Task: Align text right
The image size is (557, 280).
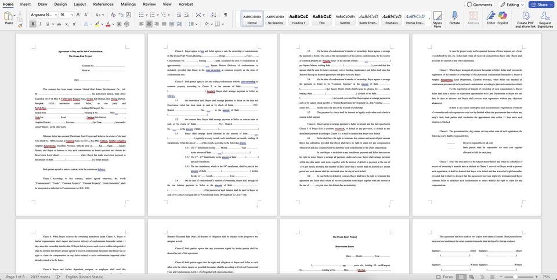Action: tap(157, 24)
